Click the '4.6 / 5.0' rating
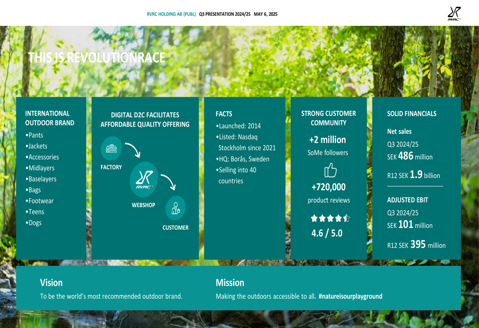Image resolution: width=479 pixels, height=328 pixels. point(327,233)
